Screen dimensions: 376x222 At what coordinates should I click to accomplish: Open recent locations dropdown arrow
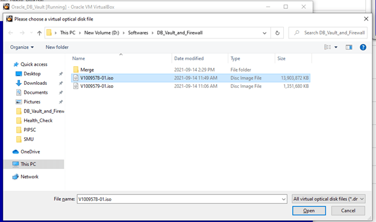31,33
